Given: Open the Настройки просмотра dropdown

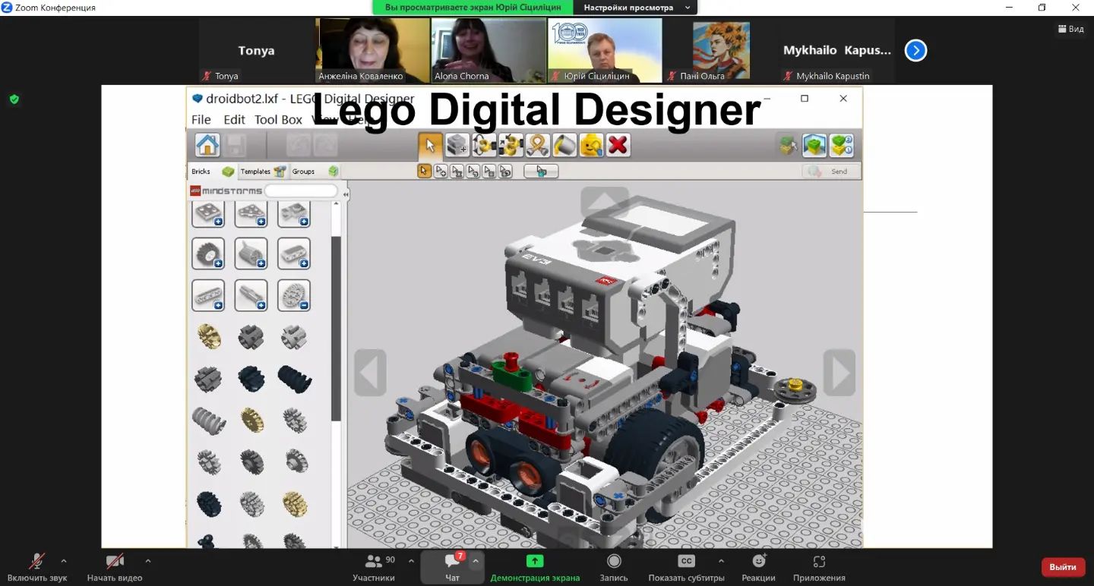Looking at the screenshot, I should (637, 8).
